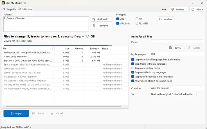Select the Z:\Common\Movies folder entry
Image resolution: width=207 pixels, height=129 pixels.
[x=14, y=18]
